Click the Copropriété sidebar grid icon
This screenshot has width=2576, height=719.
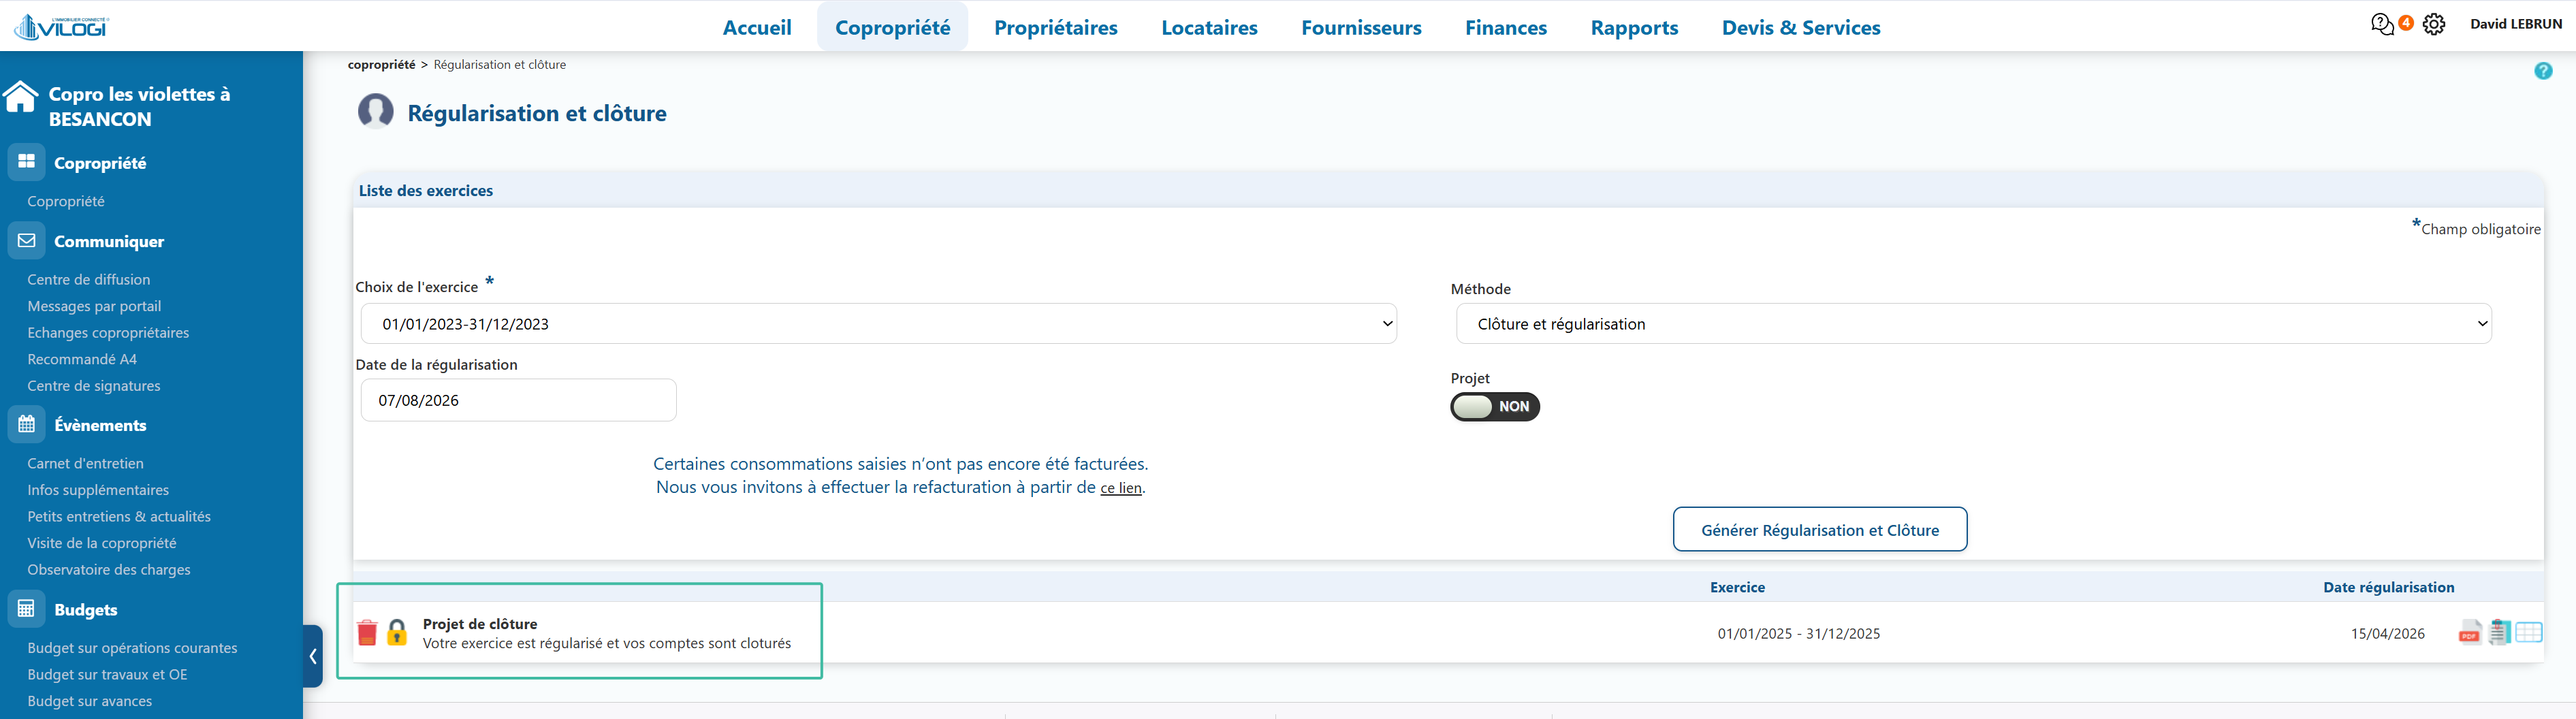[x=27, y=161]
